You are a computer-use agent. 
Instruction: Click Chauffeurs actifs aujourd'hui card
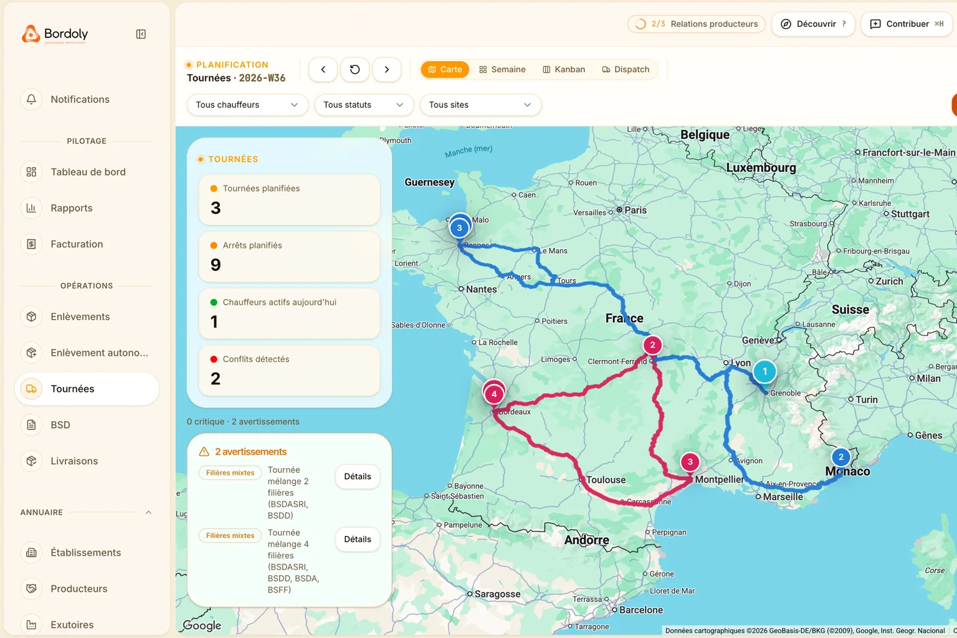click(x=289, y=313)
